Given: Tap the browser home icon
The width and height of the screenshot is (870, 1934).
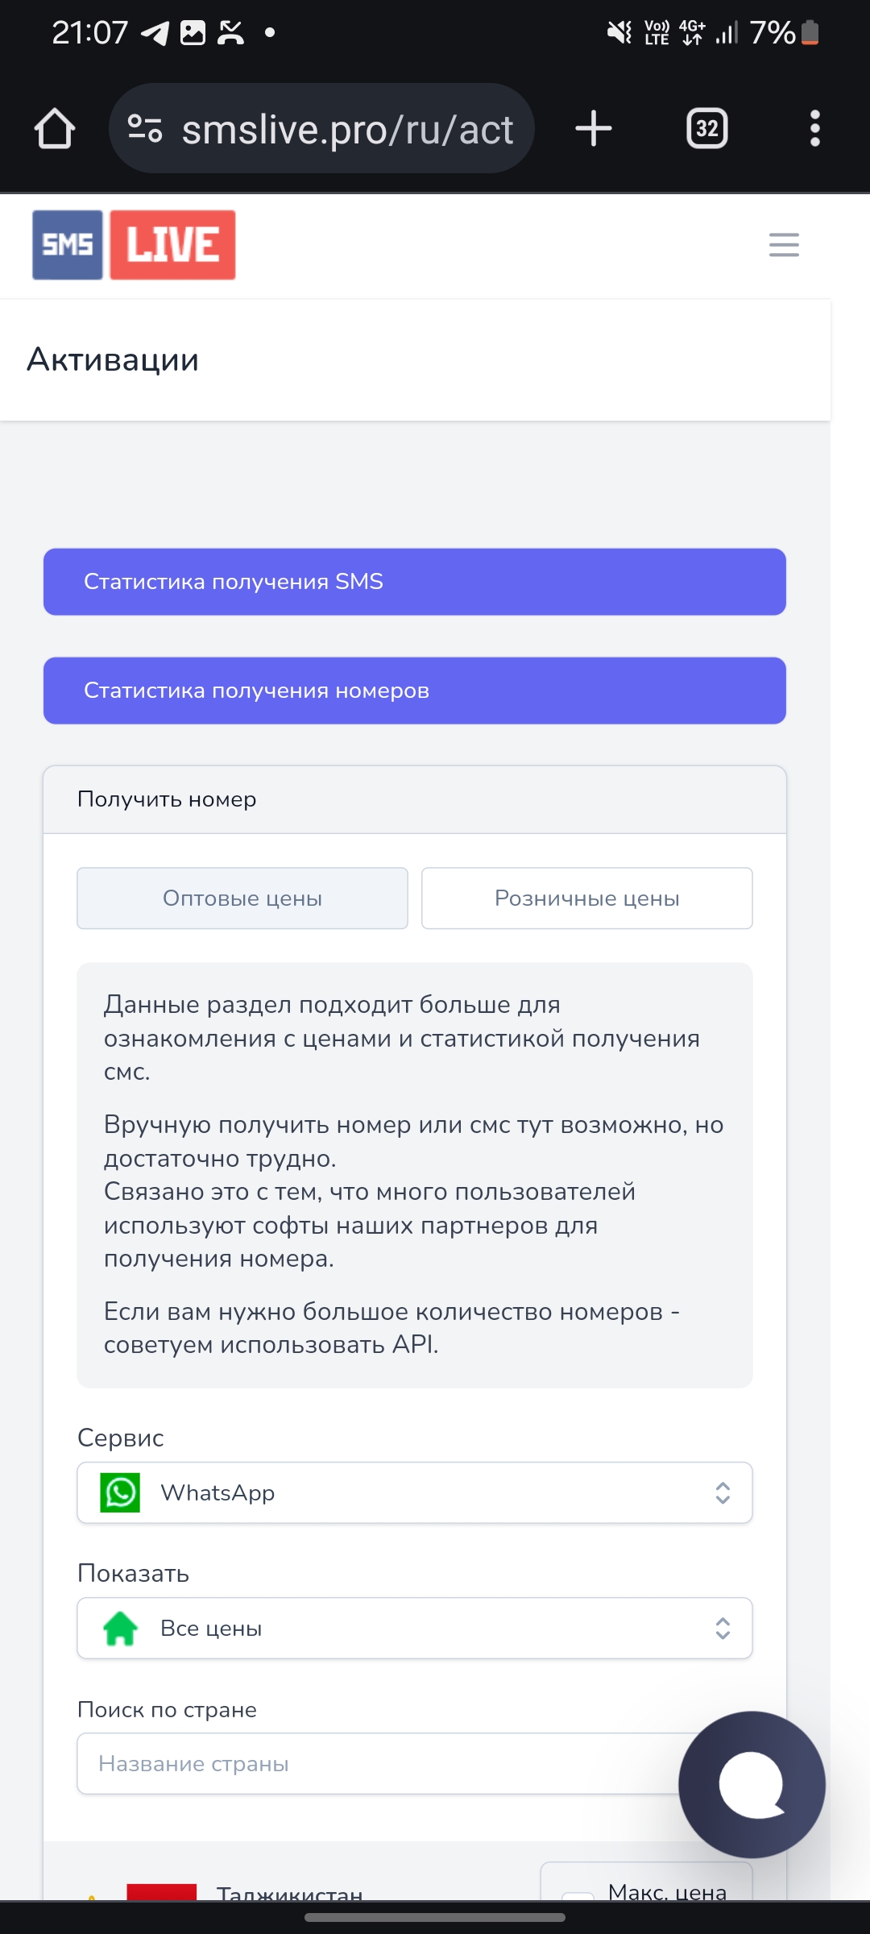Looking at the screenshot, I should (55, 129).
